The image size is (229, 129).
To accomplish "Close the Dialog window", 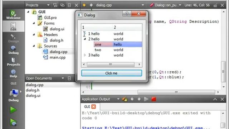I will point(138,14).
